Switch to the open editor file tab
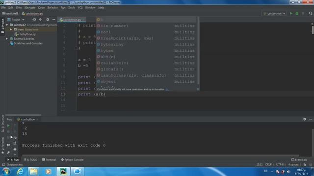Screen dimensions: 314x176 [x=72, y=20]
